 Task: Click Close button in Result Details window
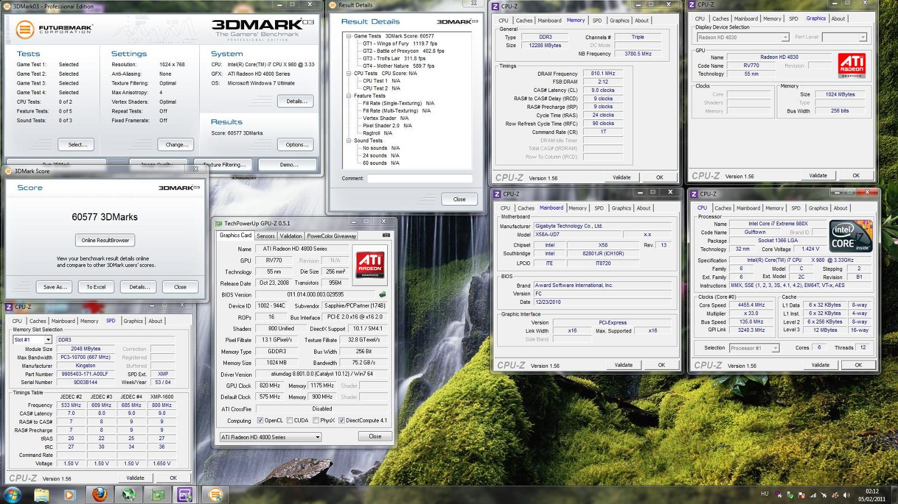click(459, 199)
